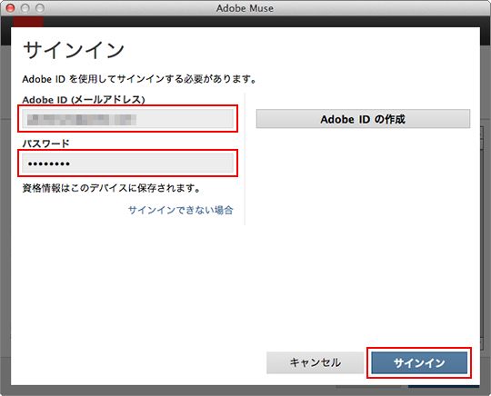Click the Adobe ID を使用して instruction sentence
This screenshot has height=396, width=491.
(x=139, y=79)
